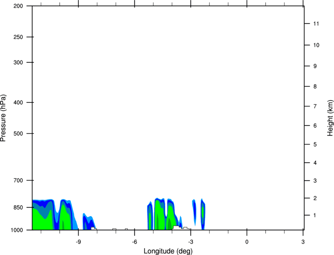Click the 'Pressure (hPa)' axis title

click(3, 118)
